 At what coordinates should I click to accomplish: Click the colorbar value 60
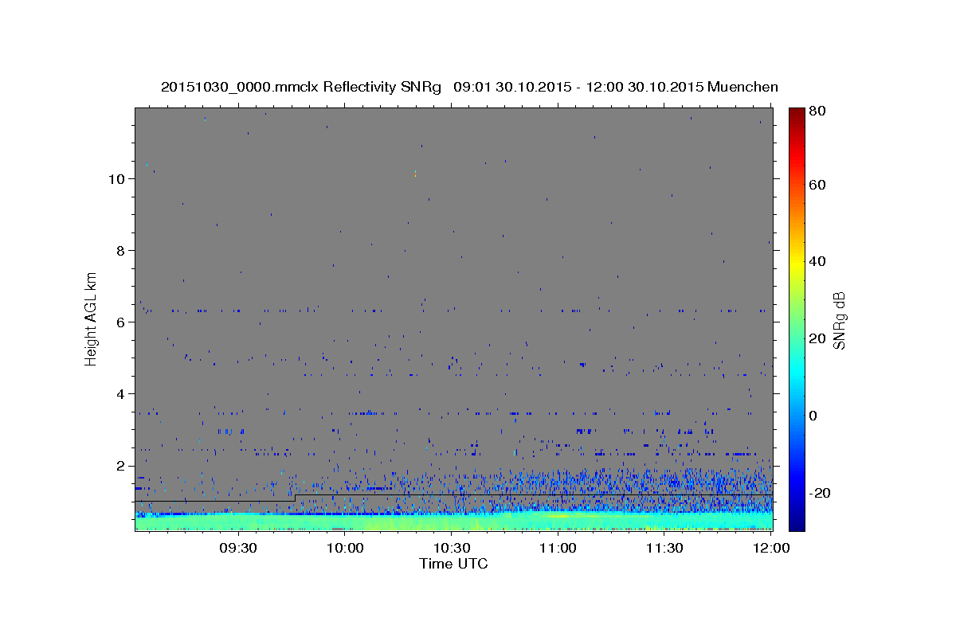[819, 185]
